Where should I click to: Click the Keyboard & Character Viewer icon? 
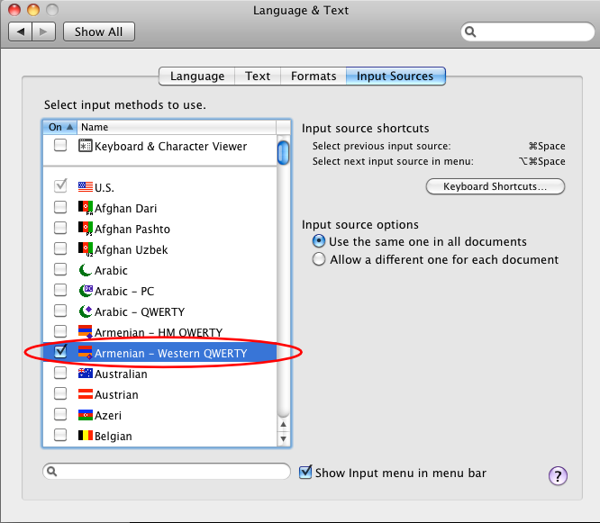(x=86, y=146)
